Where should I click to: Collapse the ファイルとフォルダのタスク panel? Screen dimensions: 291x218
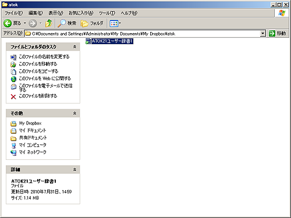click(74, 47)
